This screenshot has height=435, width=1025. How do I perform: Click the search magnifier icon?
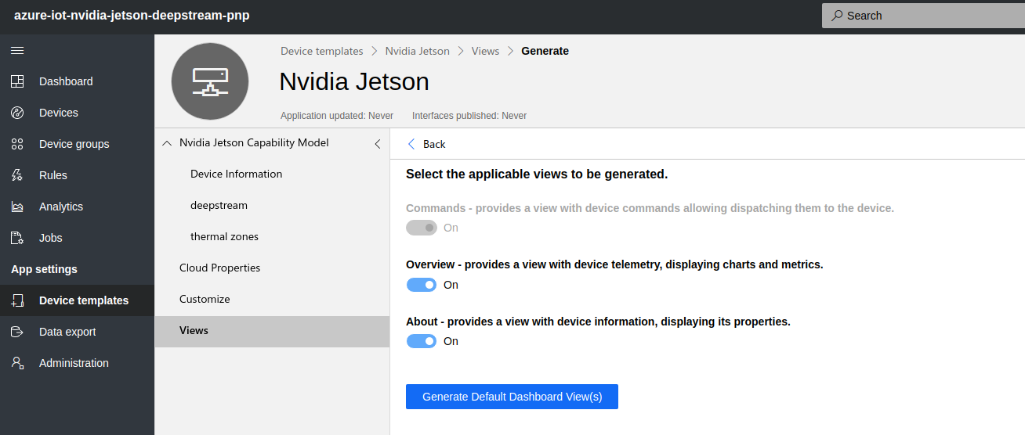point(837,16)
